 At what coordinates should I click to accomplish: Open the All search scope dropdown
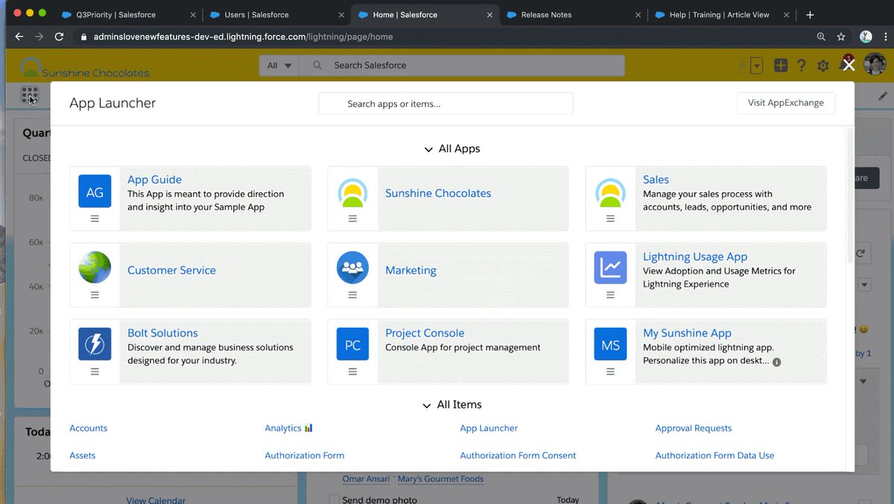pyautogui.click(x=279, y=66)
